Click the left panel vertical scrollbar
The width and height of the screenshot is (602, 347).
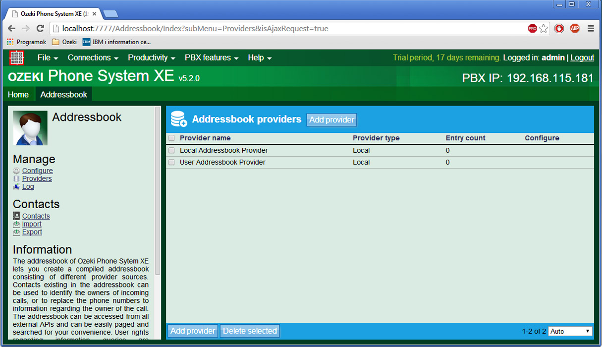158,191
